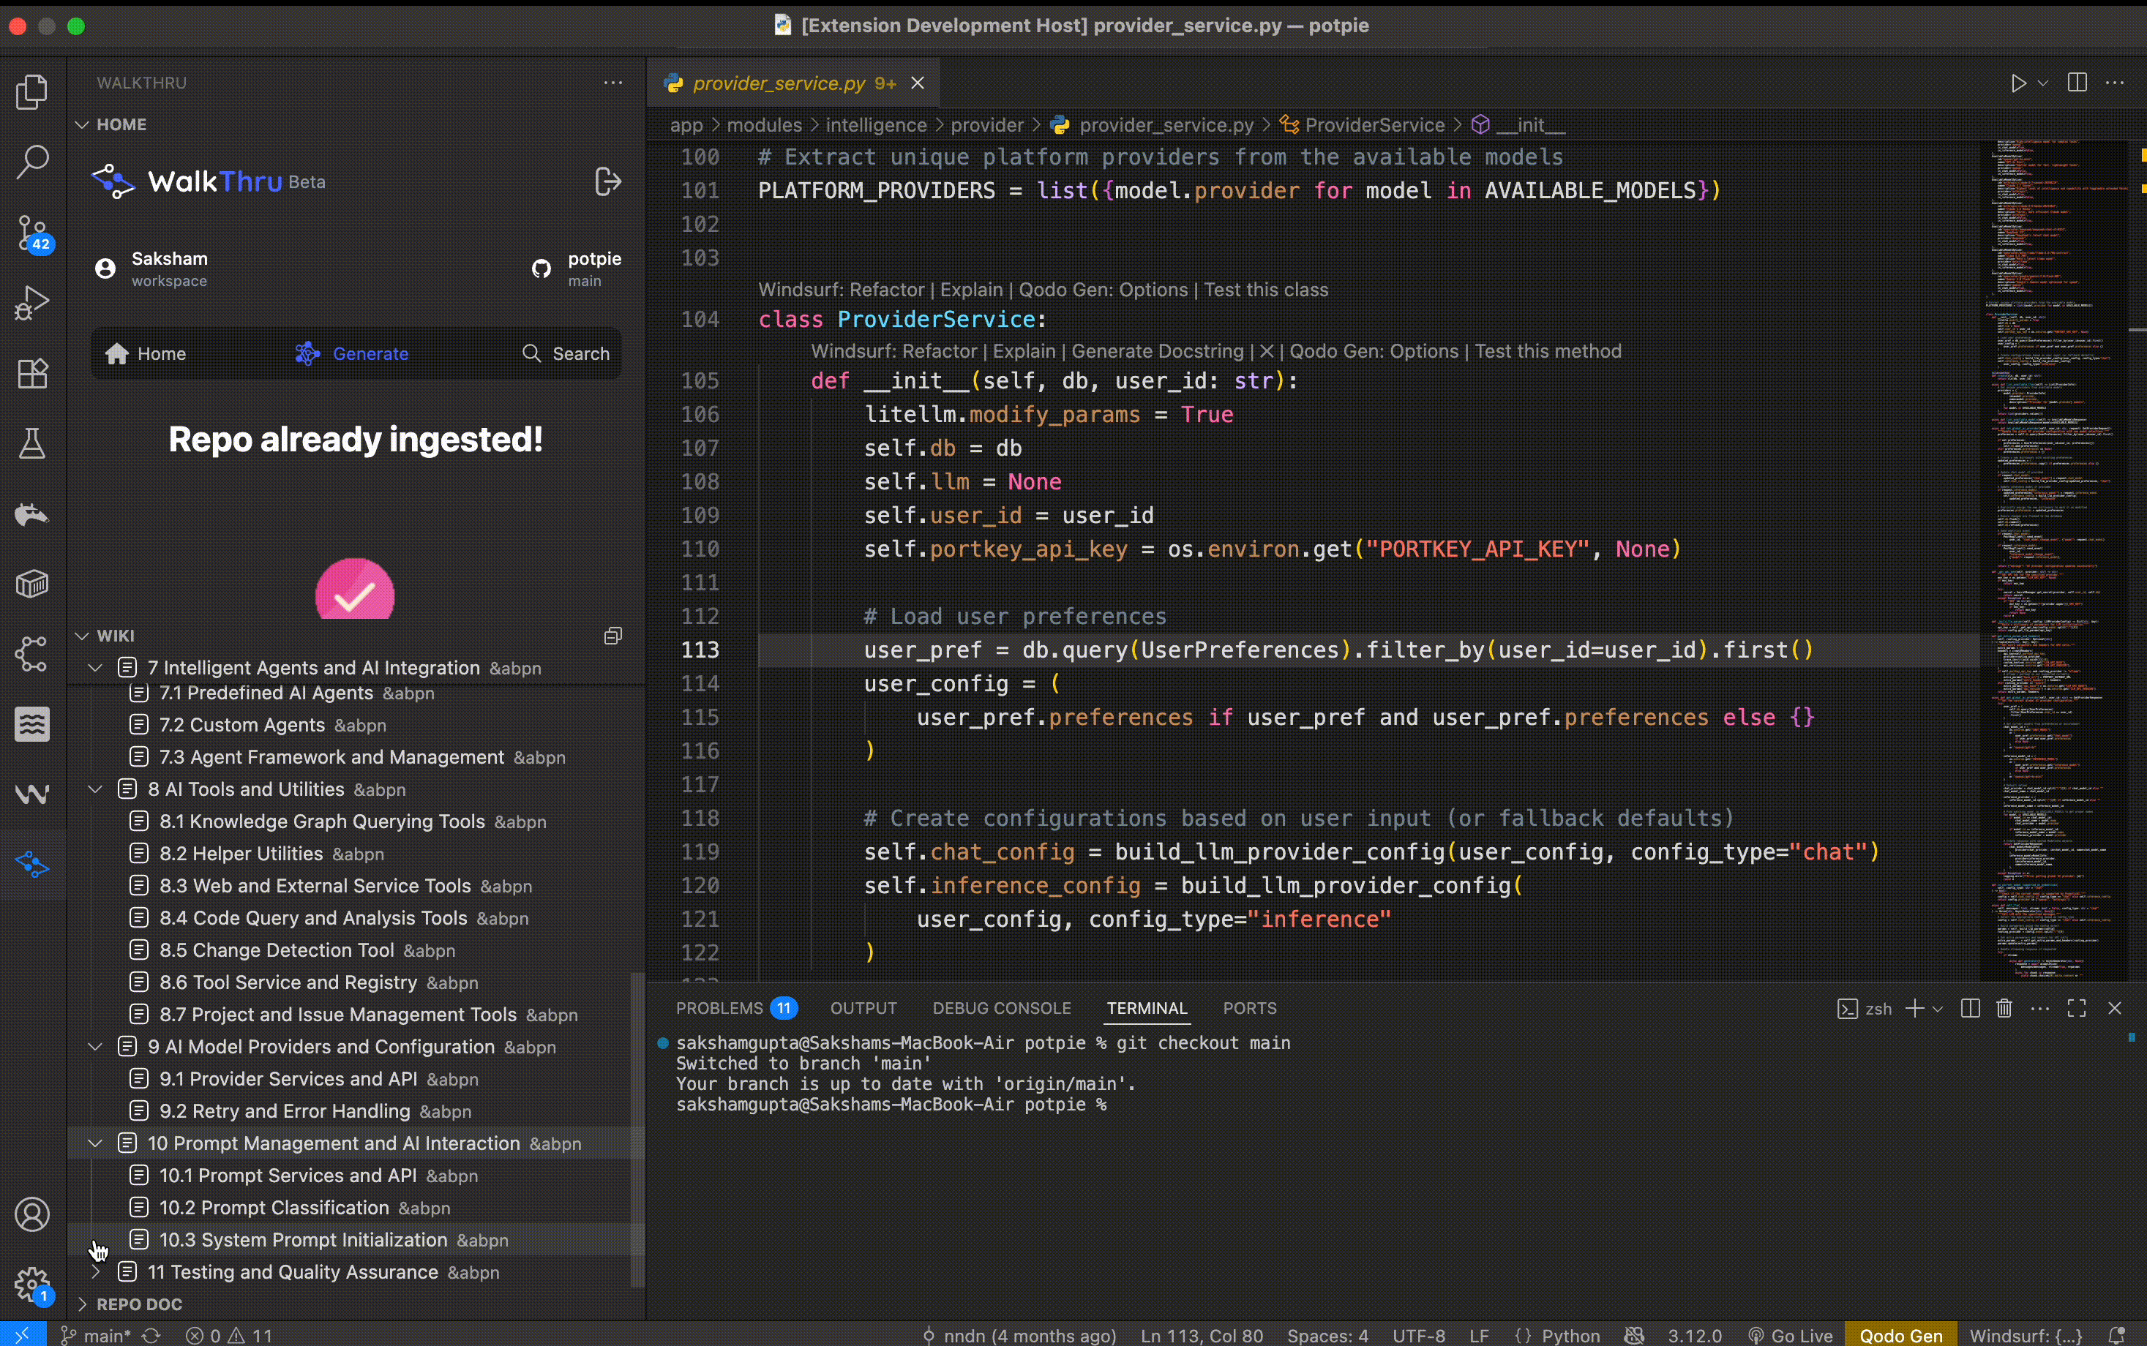This screenshot has width=2147, height=1346.
Task: Open the Codeium/Windsurf wave icon view
Action: 33,794
